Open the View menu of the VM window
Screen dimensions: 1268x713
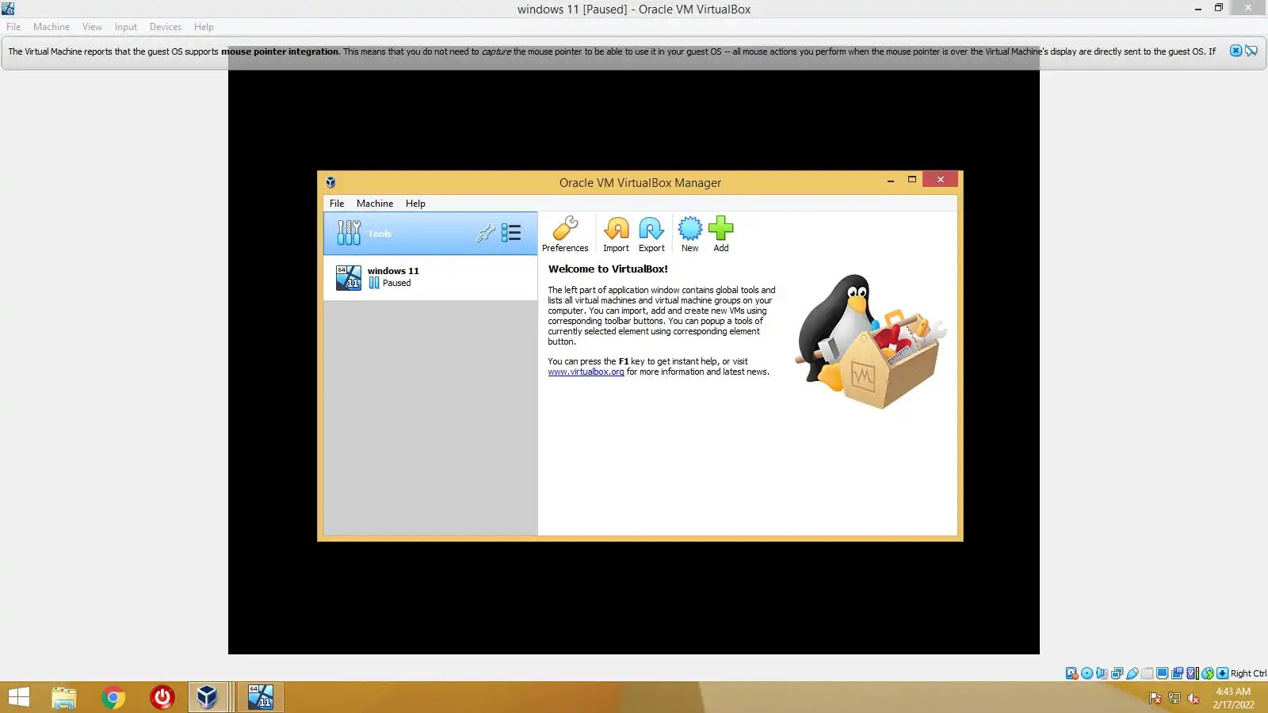[x=92, y=27]
